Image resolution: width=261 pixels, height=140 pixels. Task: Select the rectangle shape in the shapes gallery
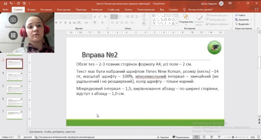[165, 16]
